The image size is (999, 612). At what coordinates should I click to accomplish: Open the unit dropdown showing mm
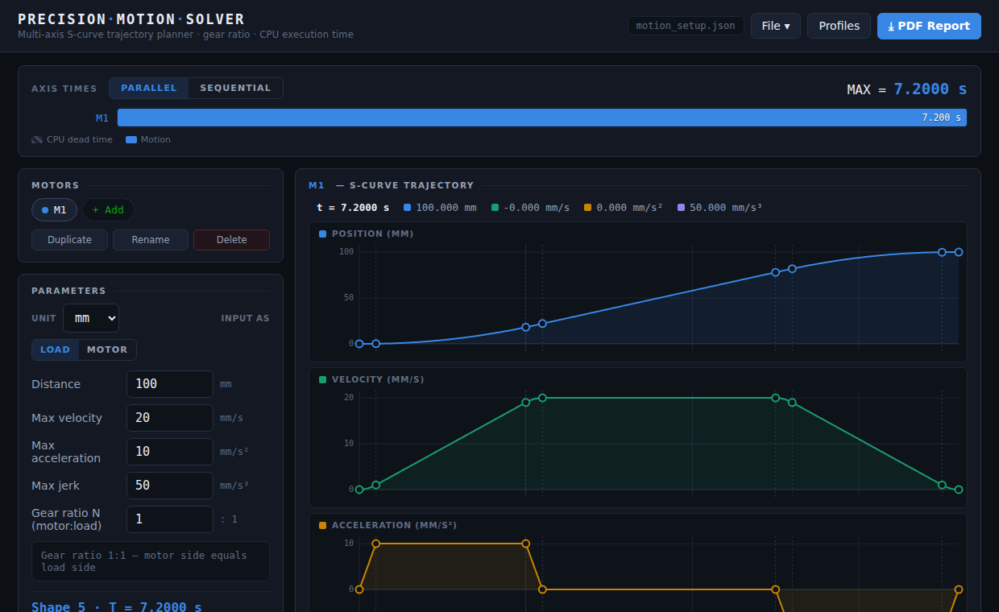(x=91, y=318)
